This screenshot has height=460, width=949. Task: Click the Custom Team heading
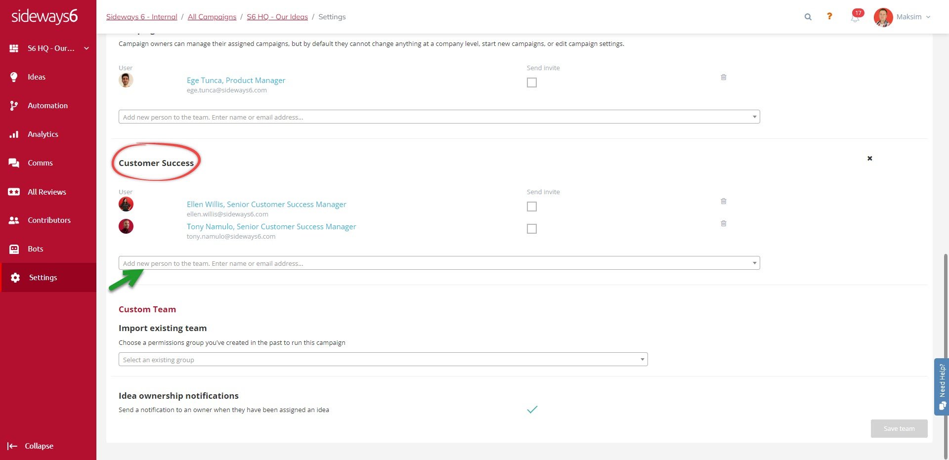pos(147,309)
